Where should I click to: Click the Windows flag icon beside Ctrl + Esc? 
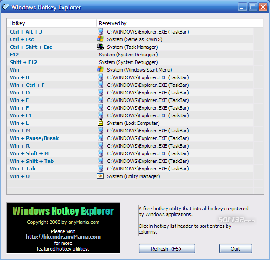101,39
